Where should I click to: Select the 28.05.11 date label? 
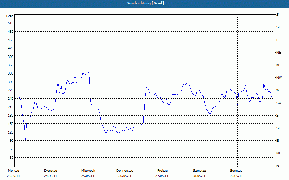pos(199,176)
